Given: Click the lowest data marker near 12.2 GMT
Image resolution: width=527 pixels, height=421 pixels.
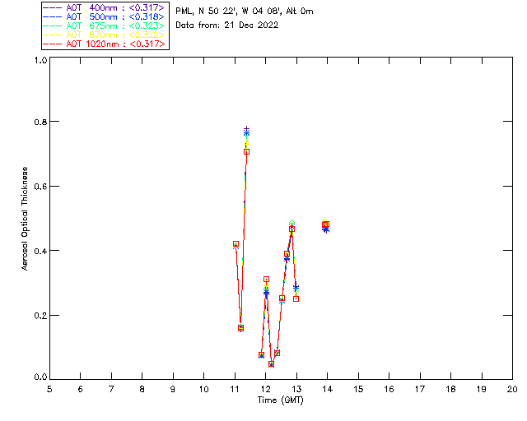Looking at the screenshot, I should click(272, 364).
